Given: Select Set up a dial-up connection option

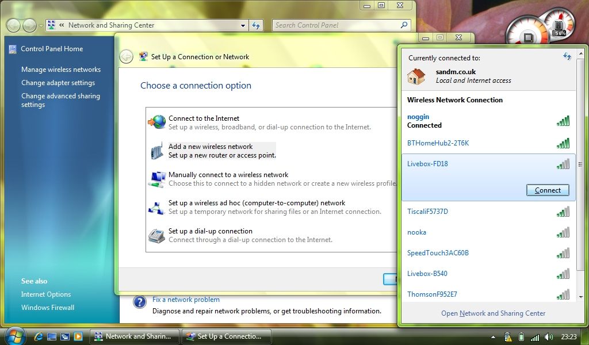Looking at the screenshot, I should click(251, 235).
